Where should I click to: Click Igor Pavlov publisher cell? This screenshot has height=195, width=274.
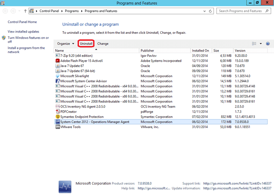point(149,56)
